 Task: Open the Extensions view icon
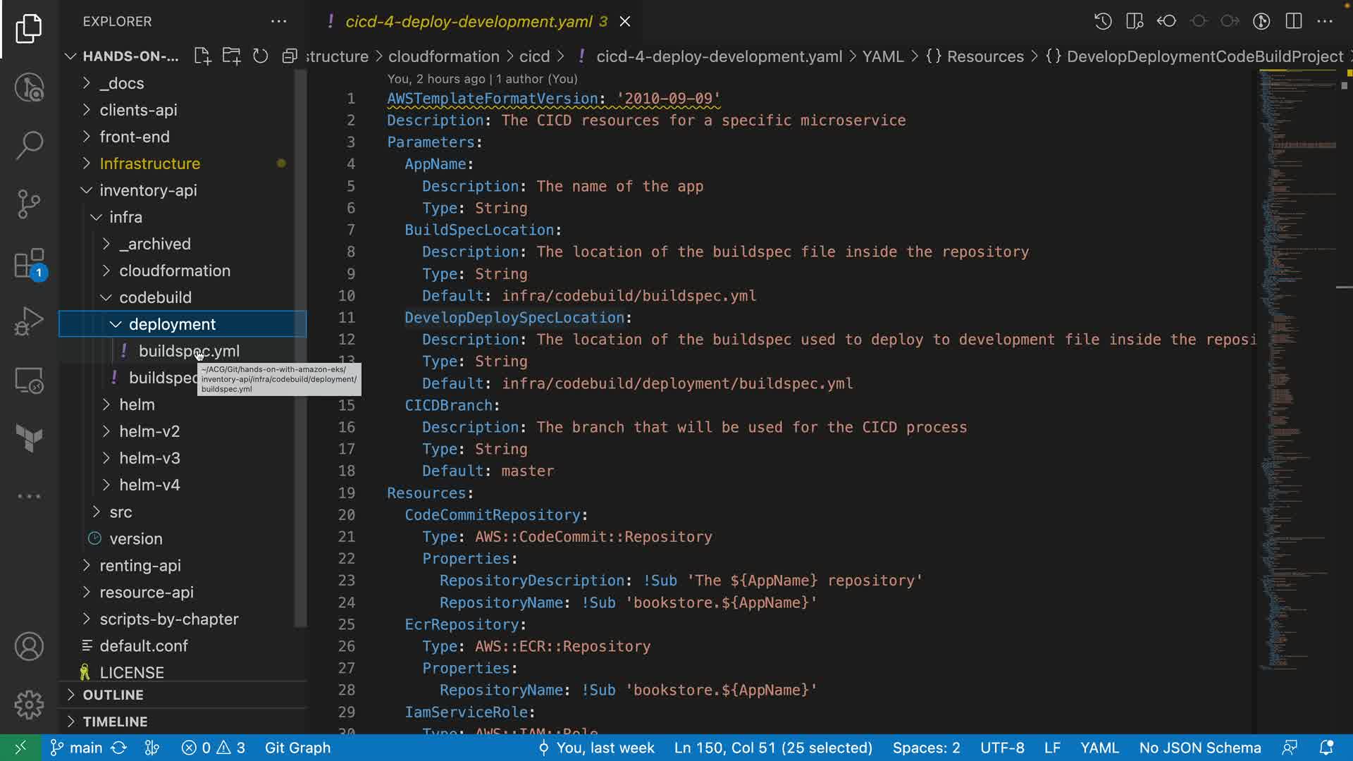[29, 264]
